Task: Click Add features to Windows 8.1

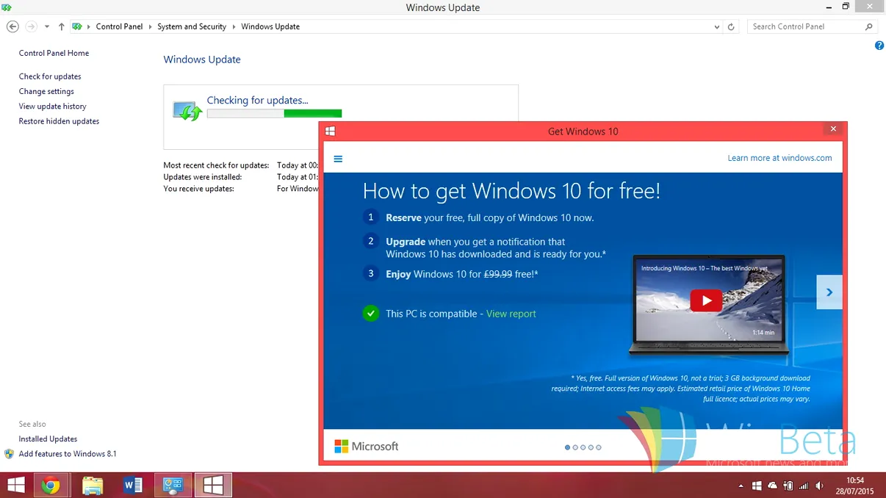Action: (68, 454)
